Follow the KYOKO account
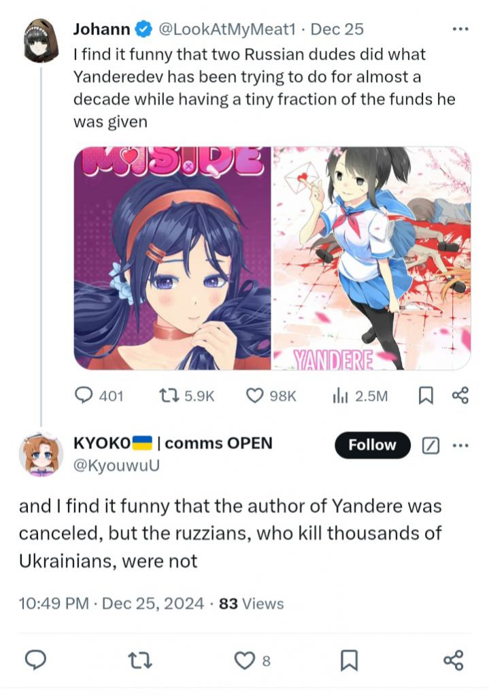 (x=372, y=444)
